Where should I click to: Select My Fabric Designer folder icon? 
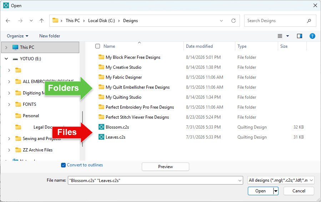(101, 77)
